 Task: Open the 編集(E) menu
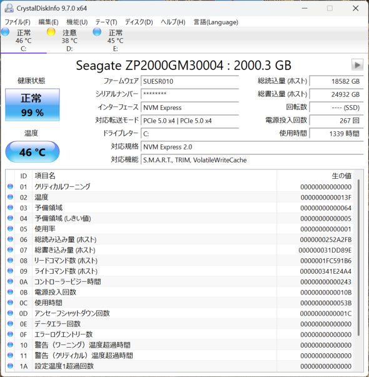[48, 22]
